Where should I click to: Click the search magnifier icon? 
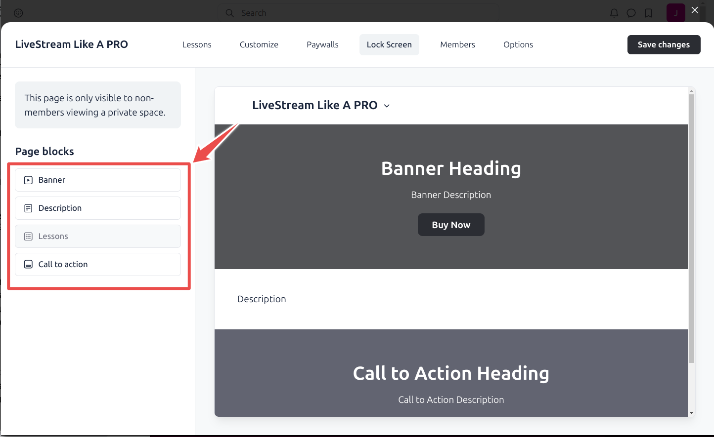pyautogui.click(x=230, y=13)
